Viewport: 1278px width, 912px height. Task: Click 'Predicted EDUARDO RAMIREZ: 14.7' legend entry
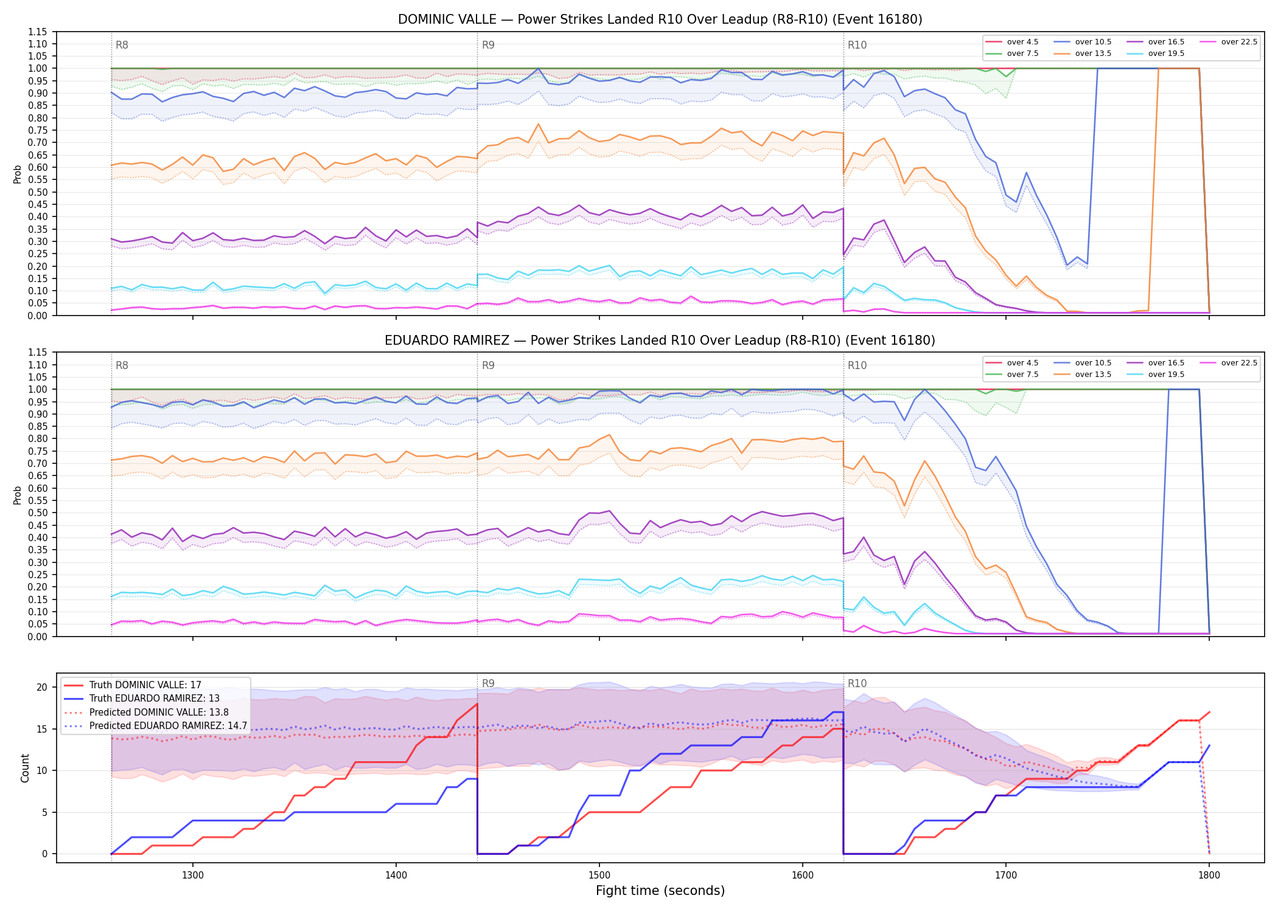[x=155, y=726]
